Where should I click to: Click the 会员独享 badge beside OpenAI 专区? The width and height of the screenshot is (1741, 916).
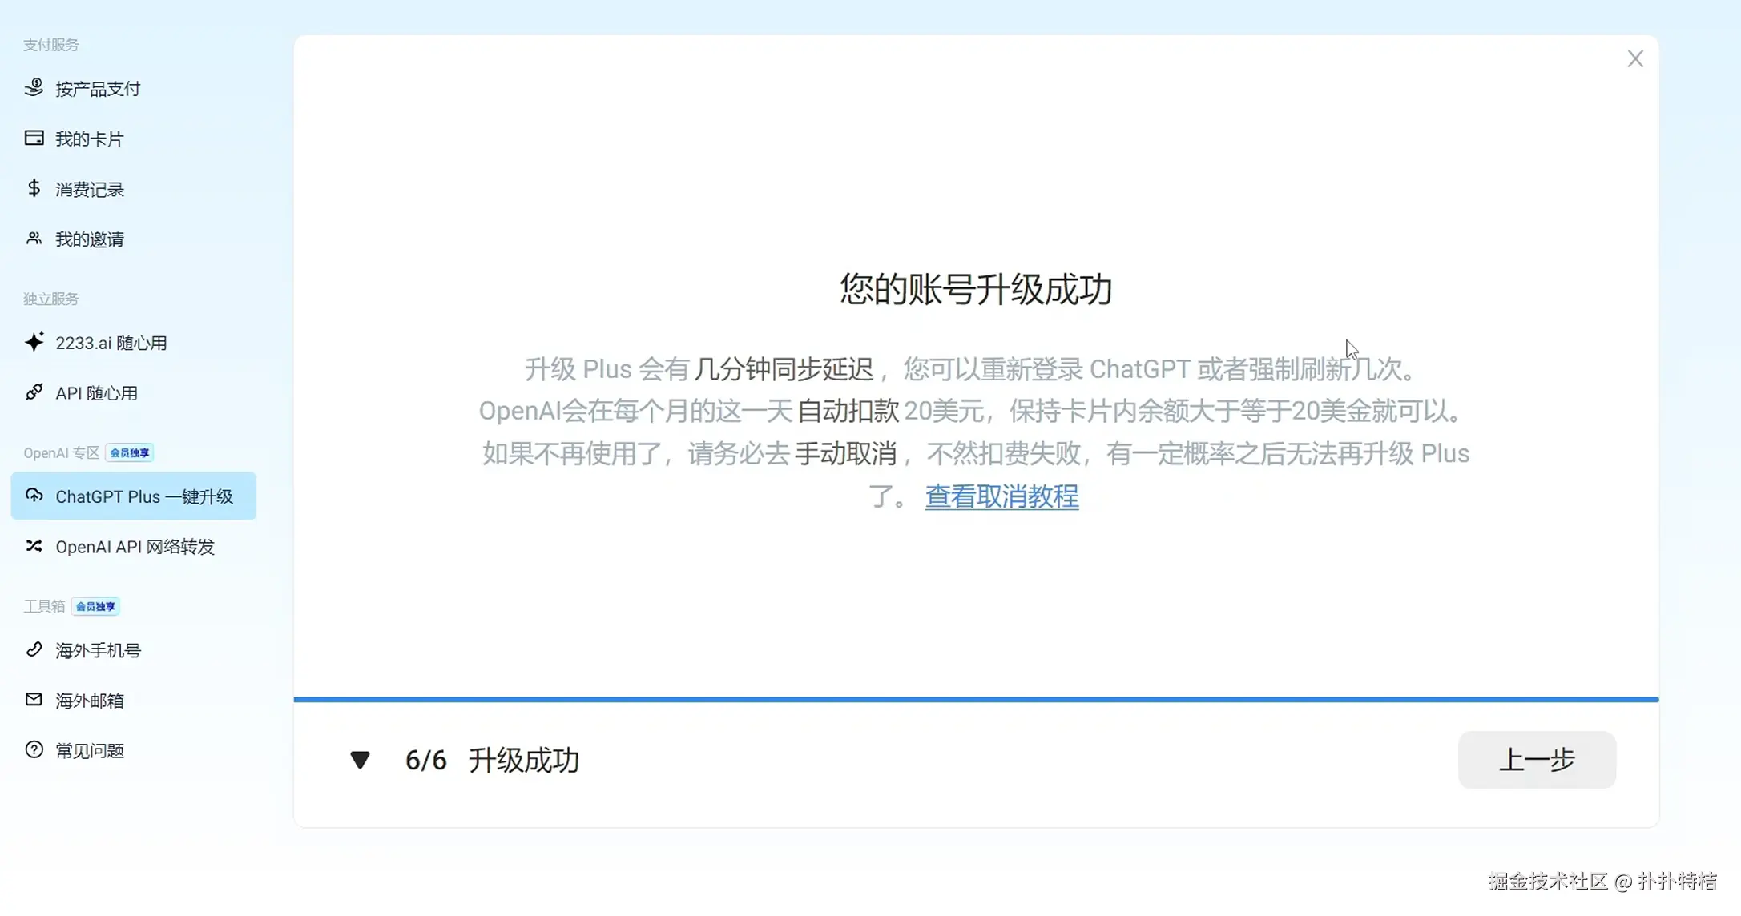click(130, 453)
